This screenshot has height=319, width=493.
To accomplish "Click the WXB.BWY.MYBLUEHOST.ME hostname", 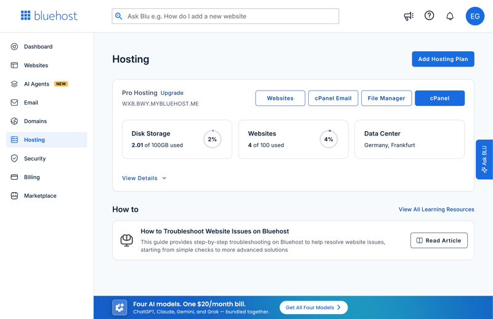I will pyautogui.click(x=160, y=103).
